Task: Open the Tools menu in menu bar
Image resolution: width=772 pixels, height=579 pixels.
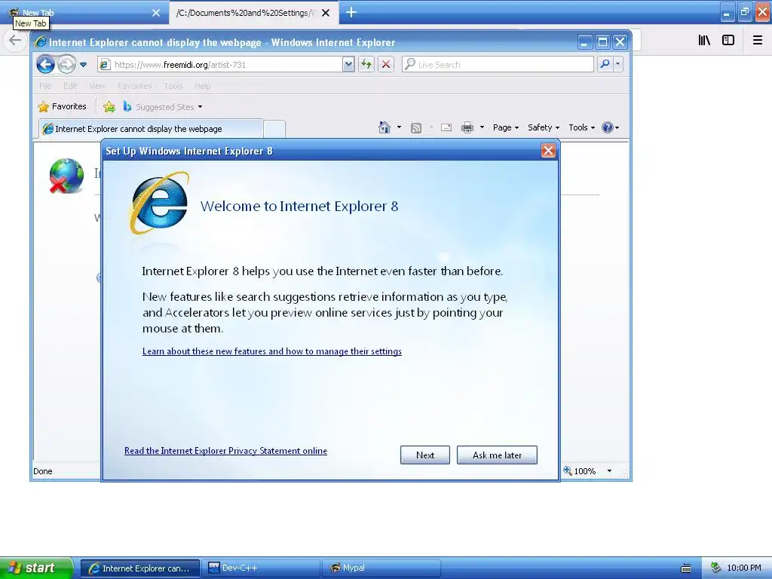Action: (173, 86)
